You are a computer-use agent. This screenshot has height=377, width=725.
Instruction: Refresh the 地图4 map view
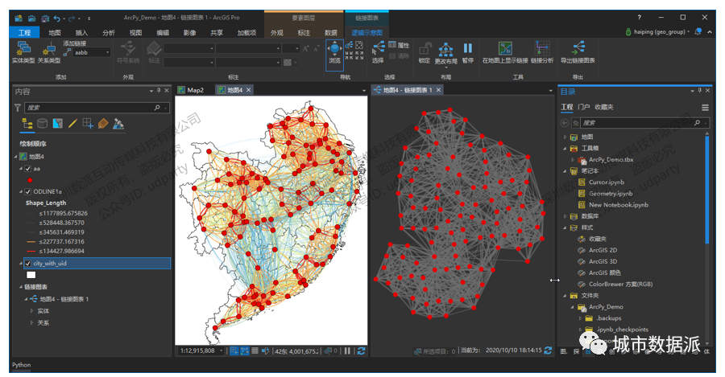(x=361, y=350)
